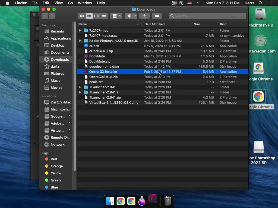The image size is (278, 208).
Task: Open the Edit menu
Action: [46, 3]
